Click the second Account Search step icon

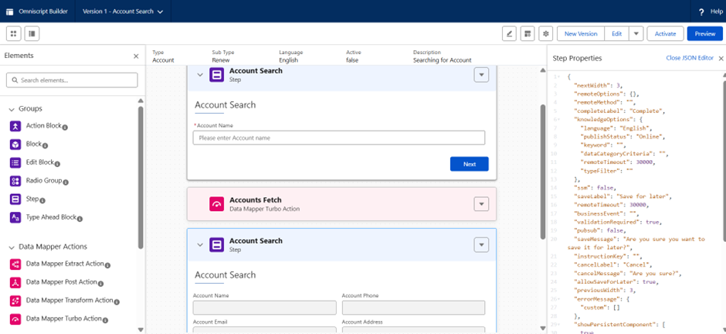pyautogui.click(x=217, y=244)
